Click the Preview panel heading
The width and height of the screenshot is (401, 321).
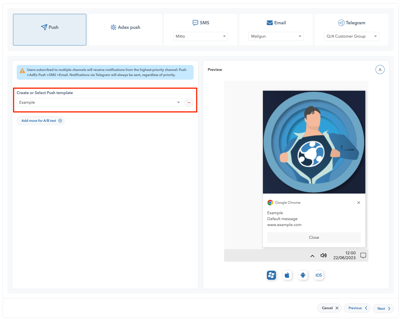click(x=215, y=70)
